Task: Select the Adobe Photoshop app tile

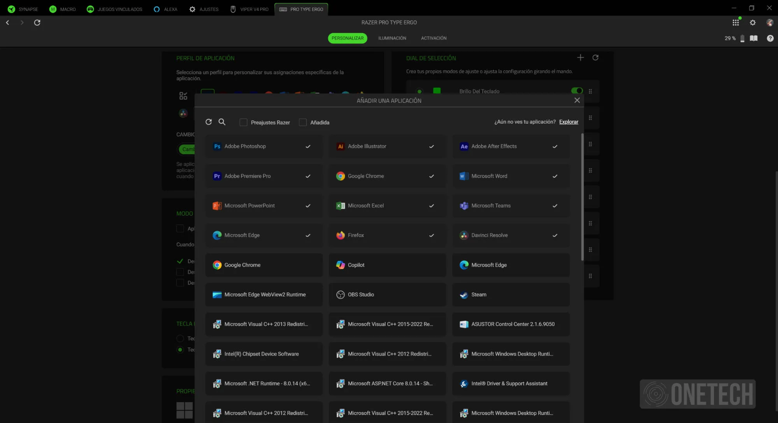Action: click(264, 146)
